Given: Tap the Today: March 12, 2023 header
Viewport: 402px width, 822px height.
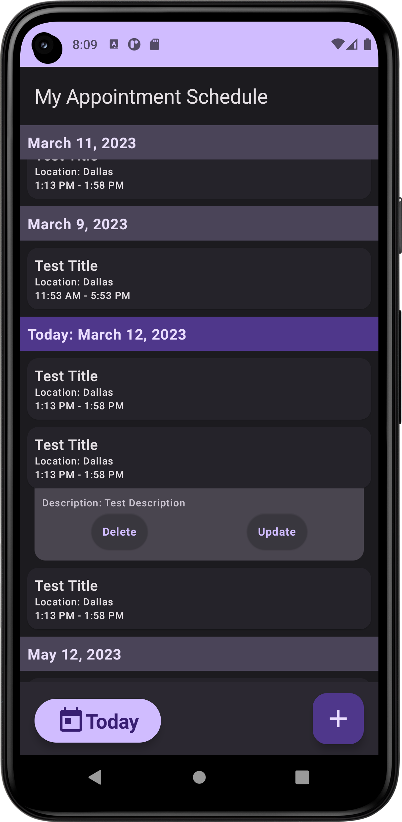Looking at the screenshot, I should pyautogui.click(x=199, y=334).
